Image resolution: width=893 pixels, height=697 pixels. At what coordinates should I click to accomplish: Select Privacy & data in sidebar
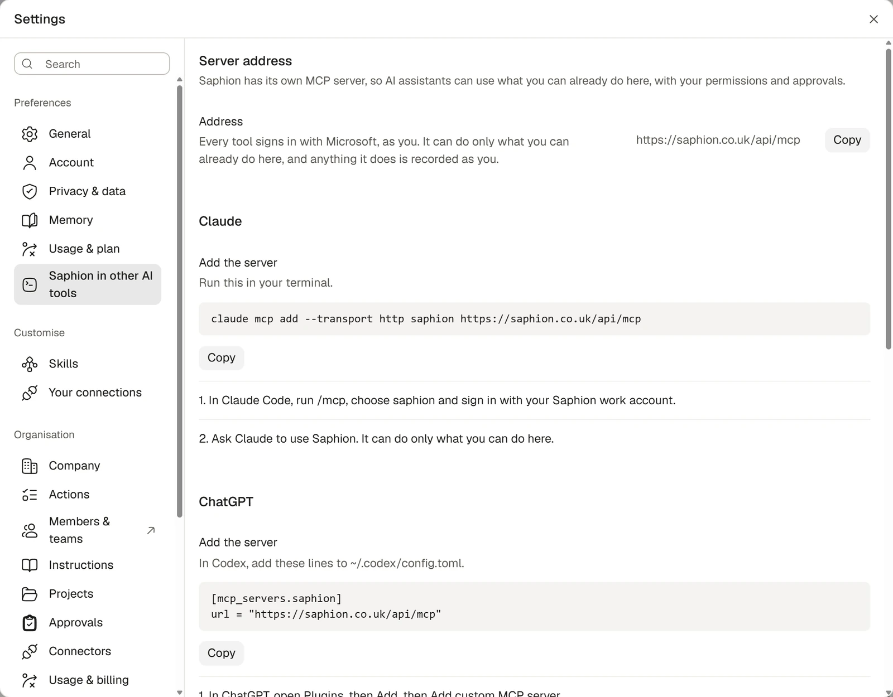coord(88,191)
